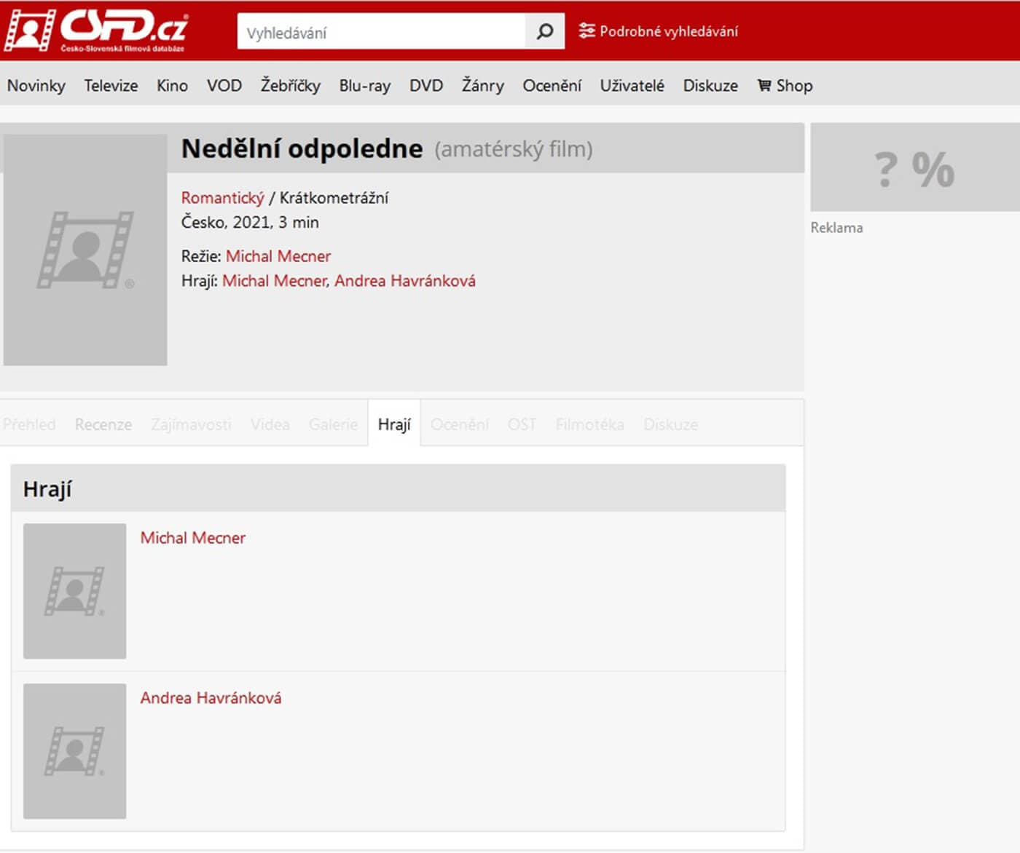Viewport: 1020px width, 853px height.
Task: Open Michal Mecner in the cast list
Action: [x=193, y=538]
